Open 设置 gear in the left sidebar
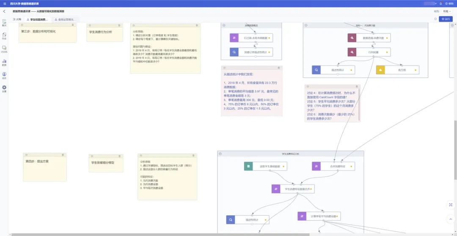Image resolution: width=457 pixels, height=236 pixels. 4,89
